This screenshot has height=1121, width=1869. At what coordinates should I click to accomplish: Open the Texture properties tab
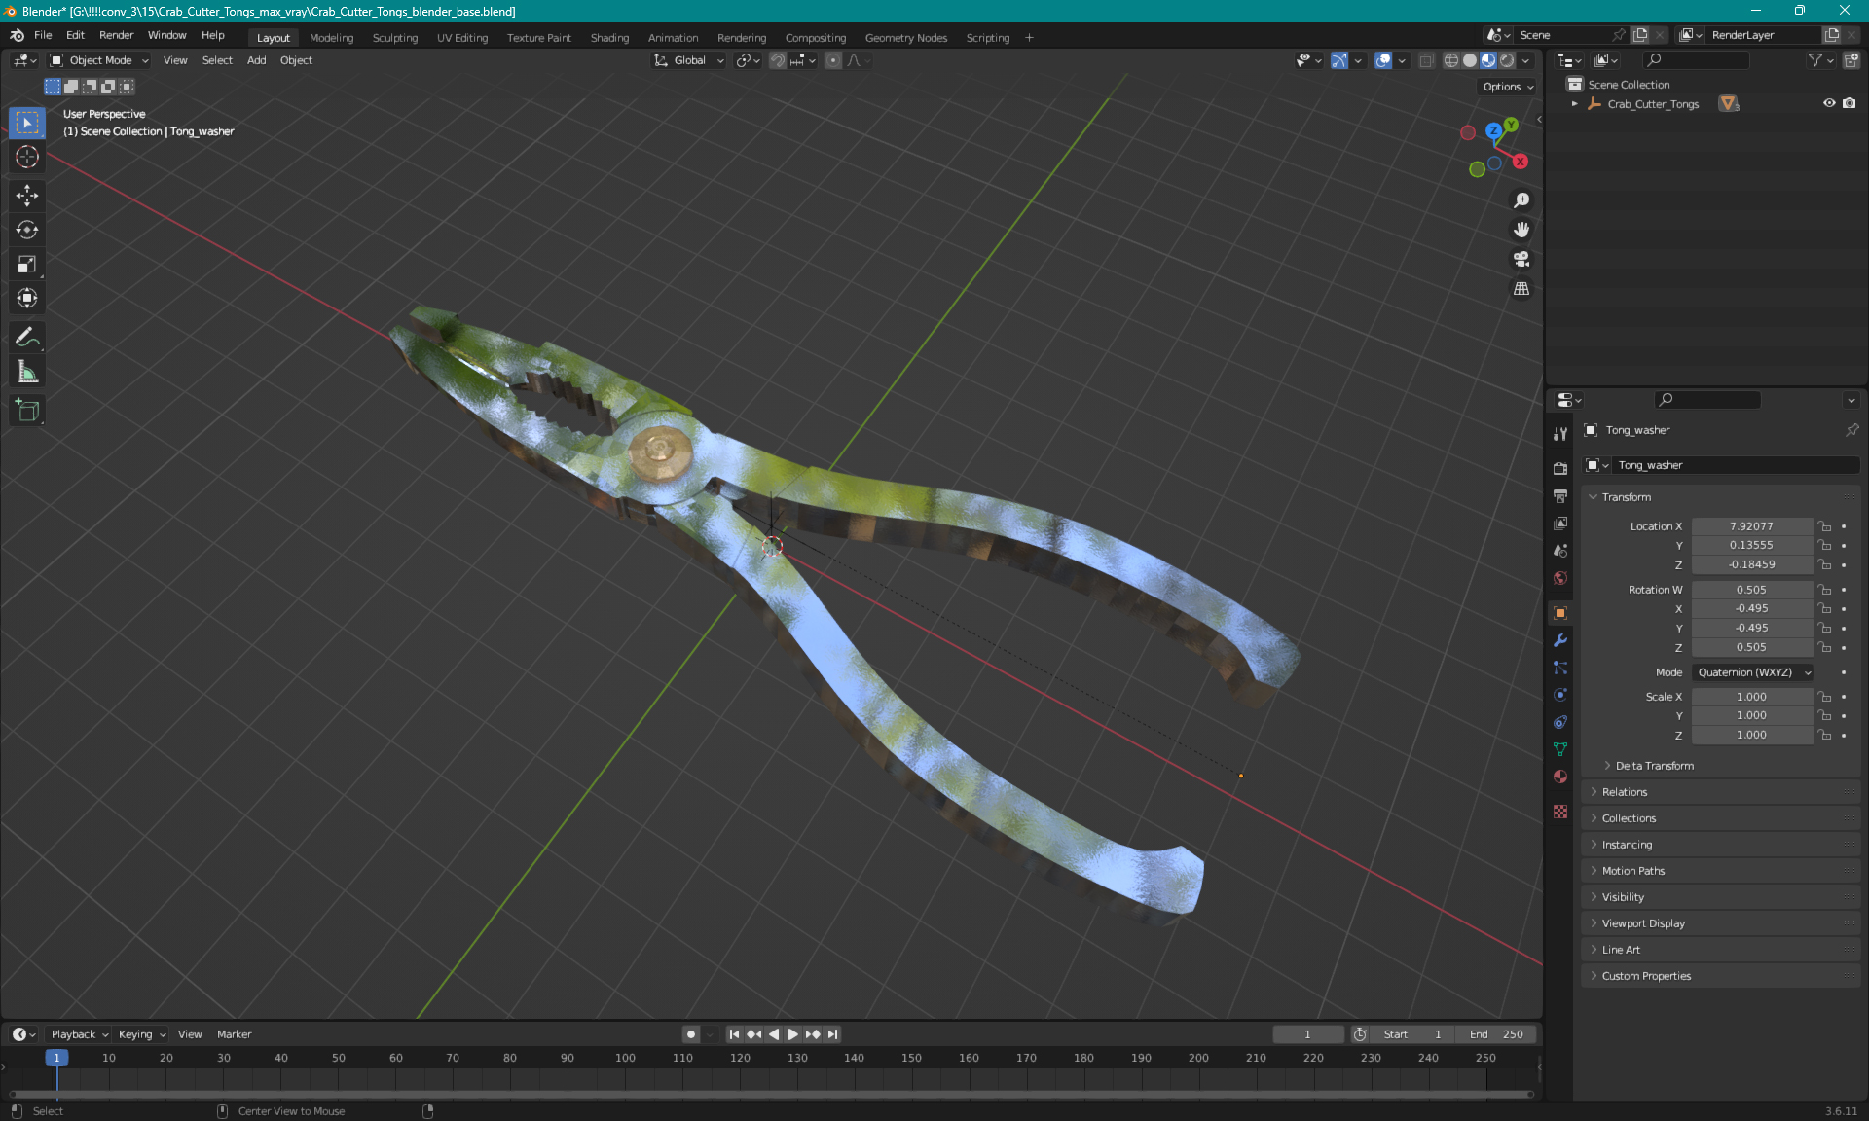click(x=1560, y=812)
